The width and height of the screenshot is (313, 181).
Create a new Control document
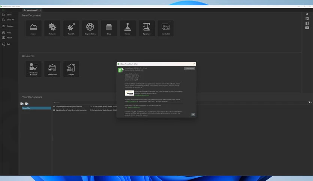click(x=128, y=28)
